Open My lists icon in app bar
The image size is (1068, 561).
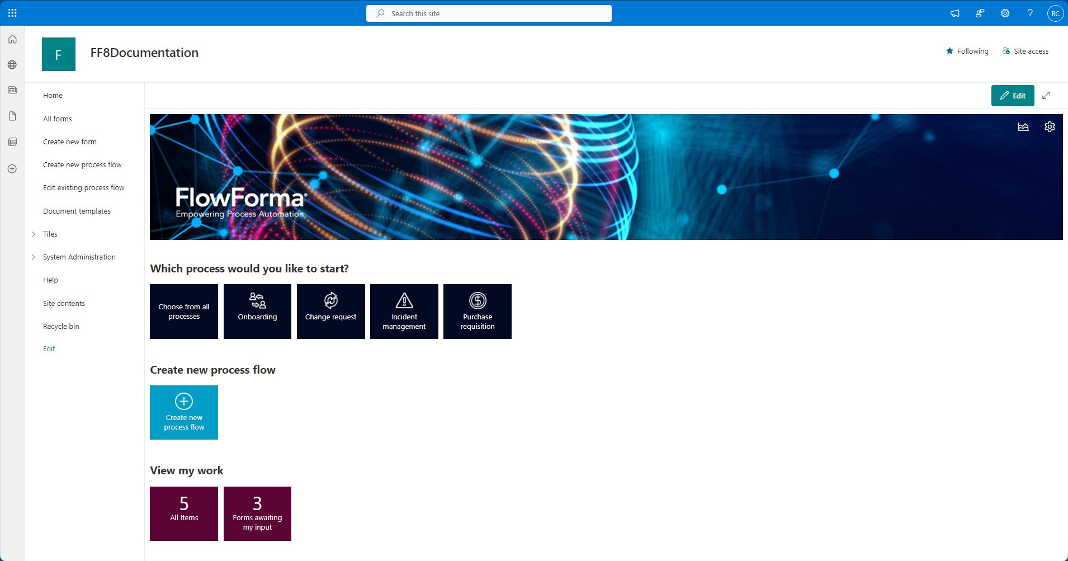click(12, 142)
